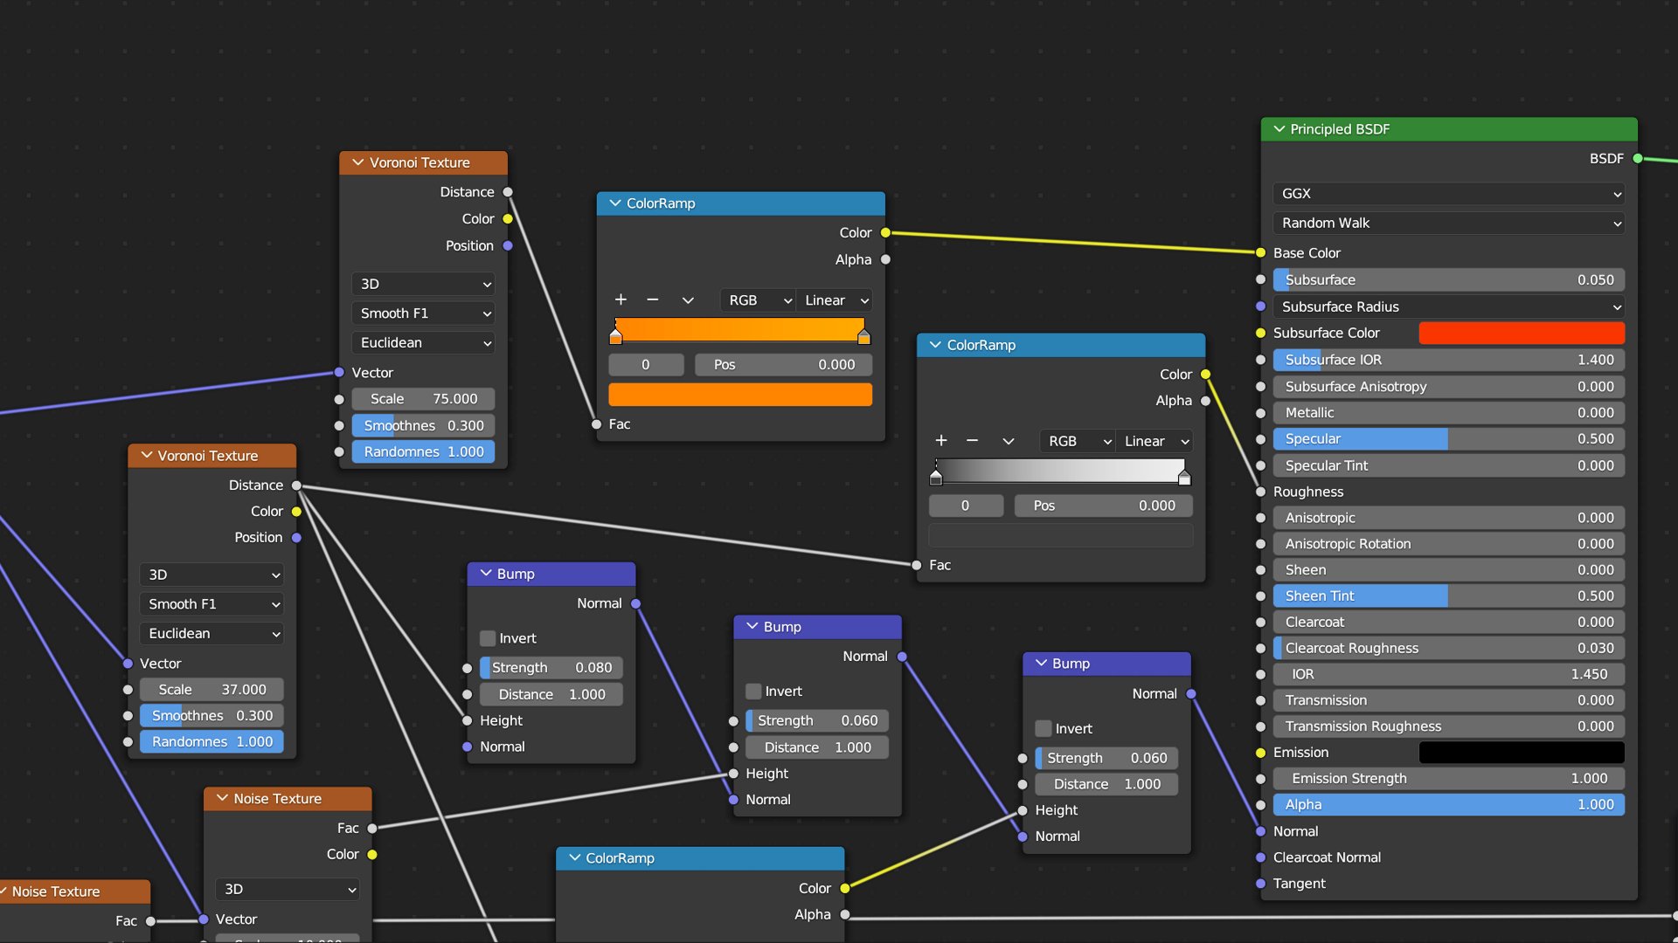Enable Invert on Strength 0.080 Bump

pyautogui.click(x=488, y=638)
